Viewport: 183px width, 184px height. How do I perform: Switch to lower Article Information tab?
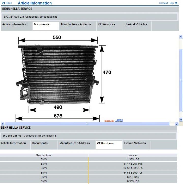tap(15, 145)
